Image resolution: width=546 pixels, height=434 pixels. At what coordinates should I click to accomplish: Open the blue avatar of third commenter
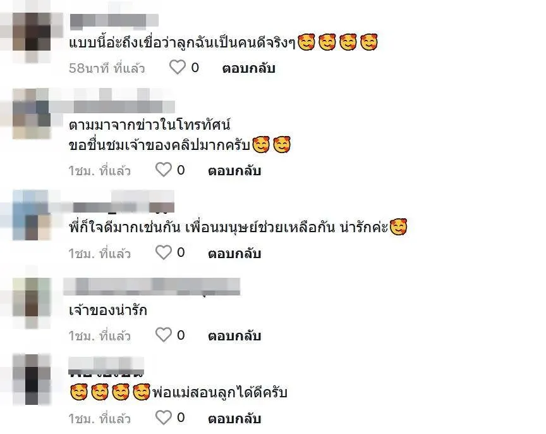click(x=32, y=215)
